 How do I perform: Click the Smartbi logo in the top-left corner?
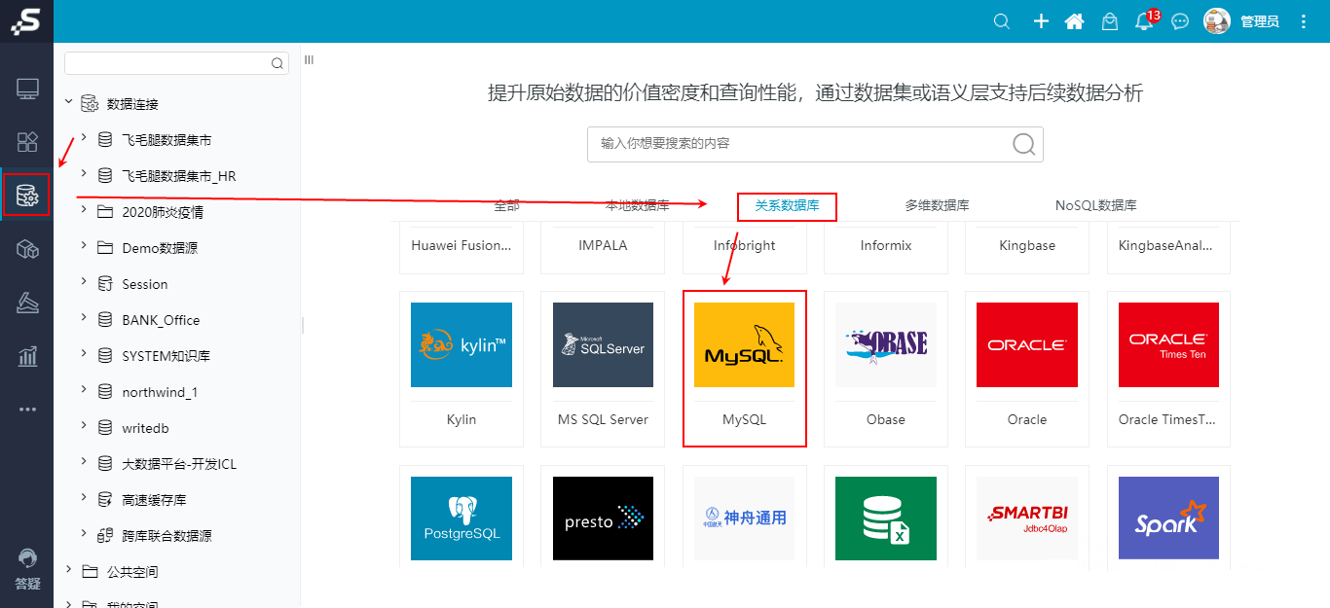(26, 21)
